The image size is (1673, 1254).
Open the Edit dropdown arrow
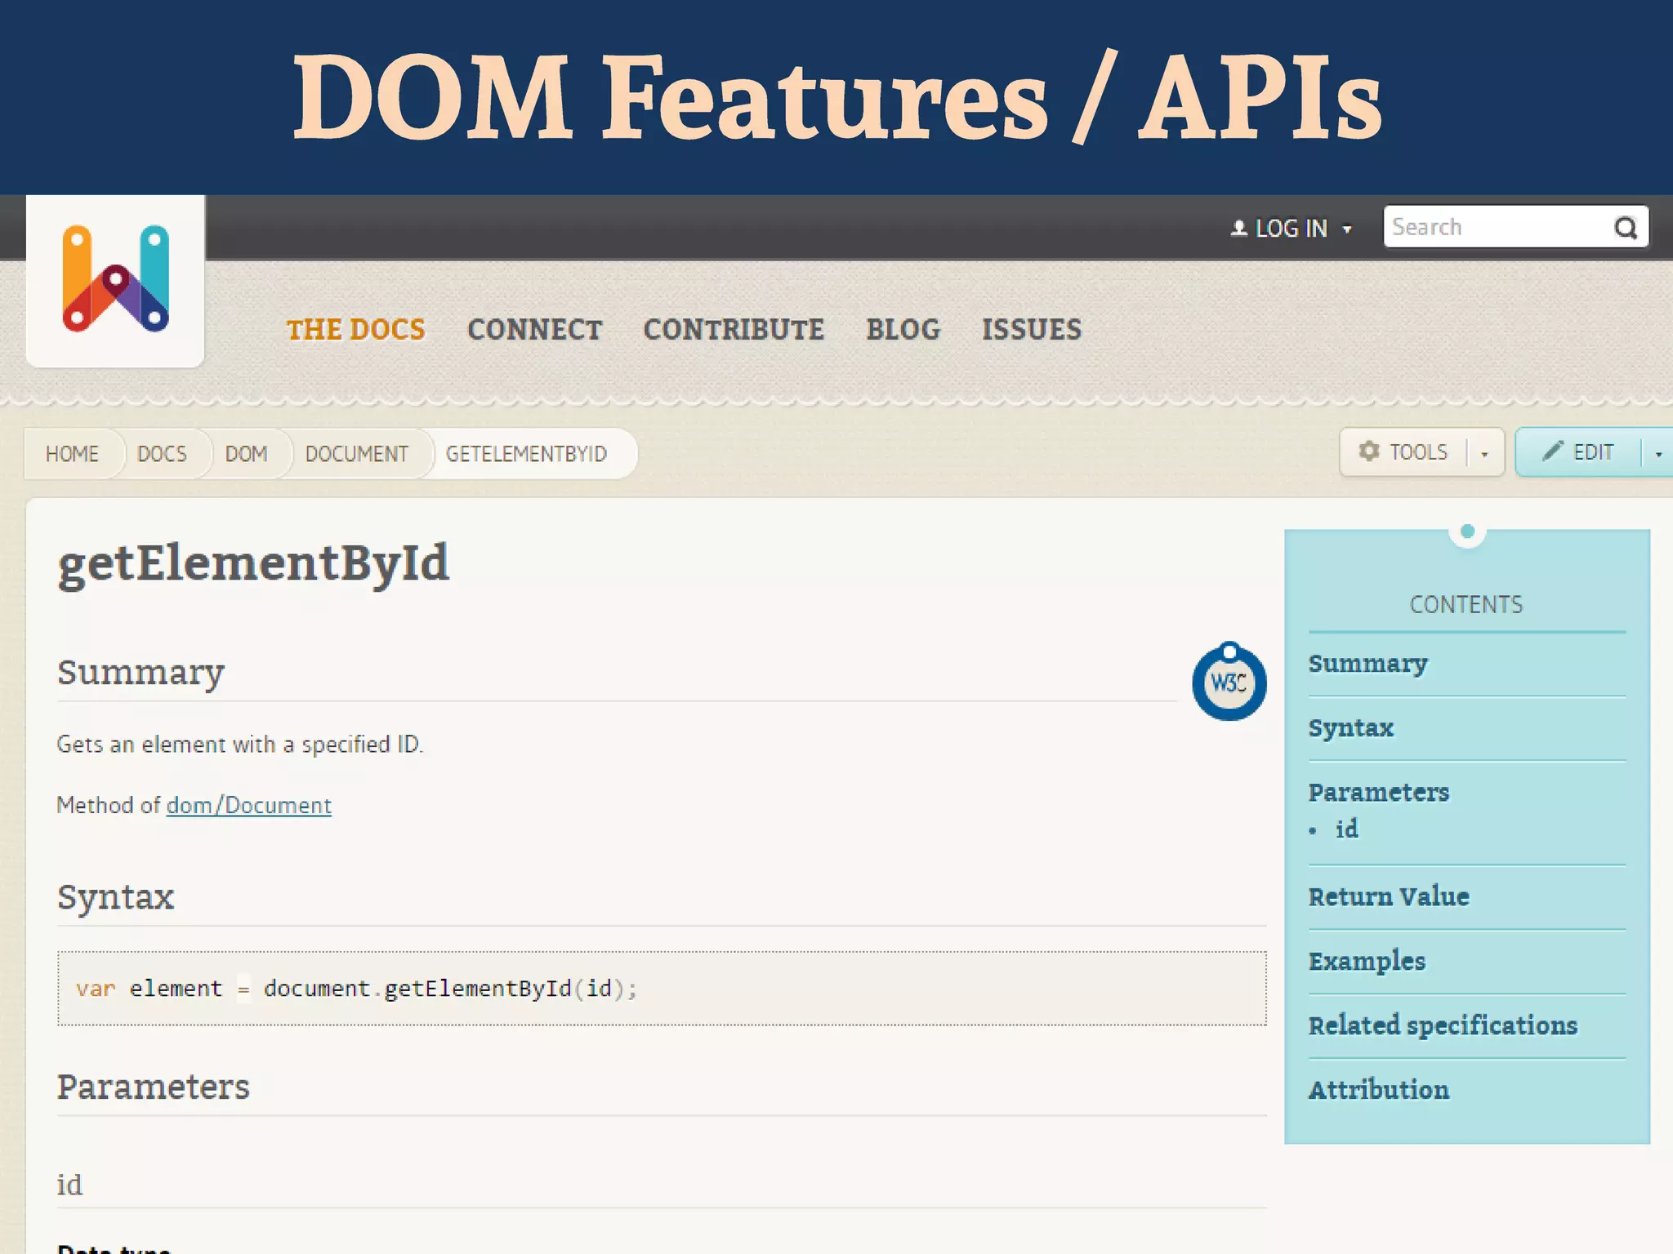(x=1658, y=454)
